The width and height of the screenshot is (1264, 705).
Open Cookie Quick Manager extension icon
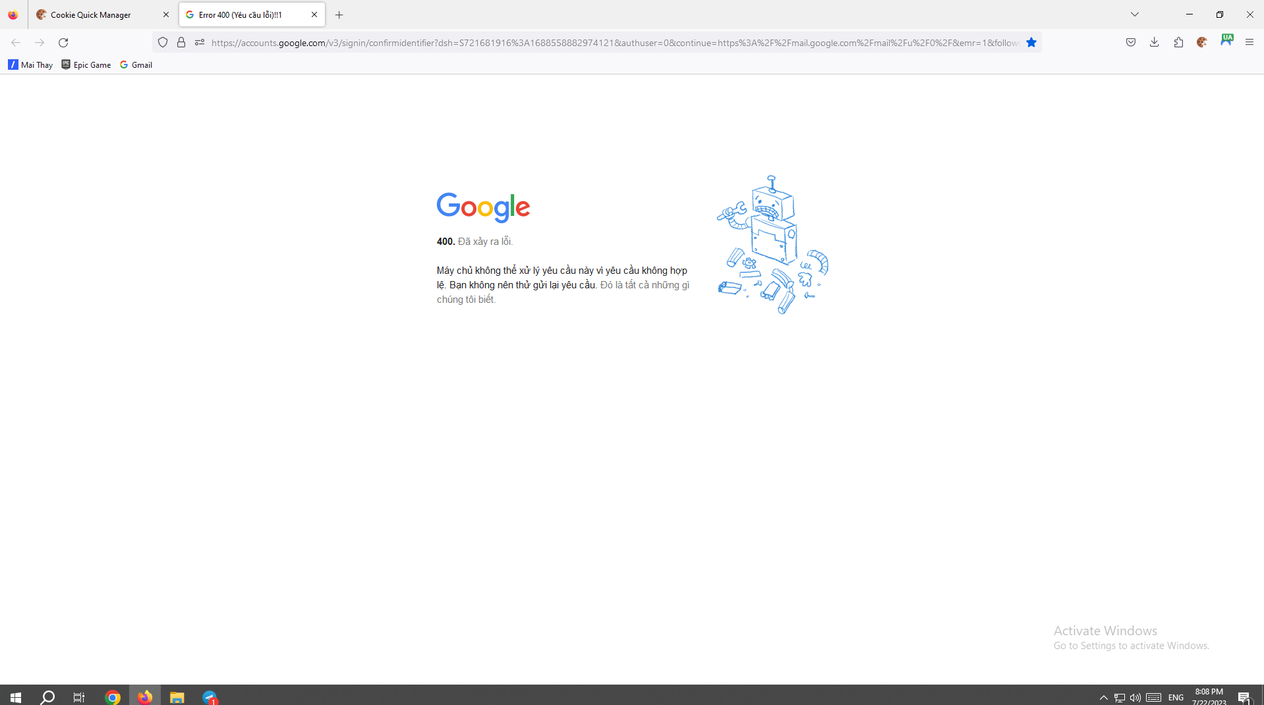pos(1202,43)
